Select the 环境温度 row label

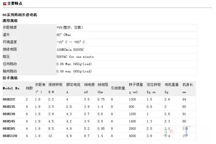(x=10, y=42)
